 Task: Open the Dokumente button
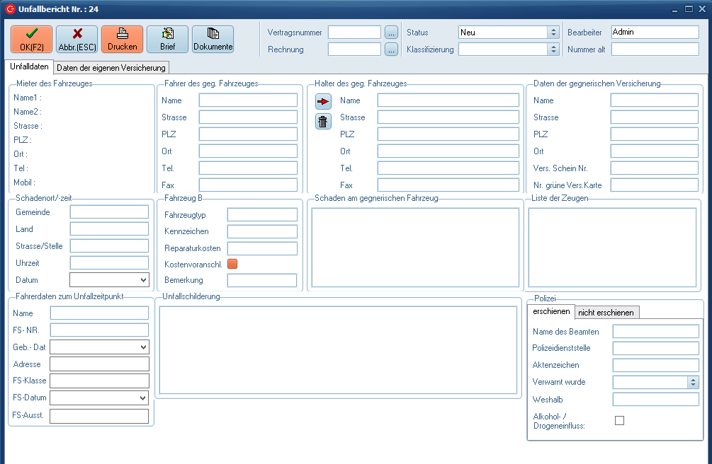[x=213, y=39]
